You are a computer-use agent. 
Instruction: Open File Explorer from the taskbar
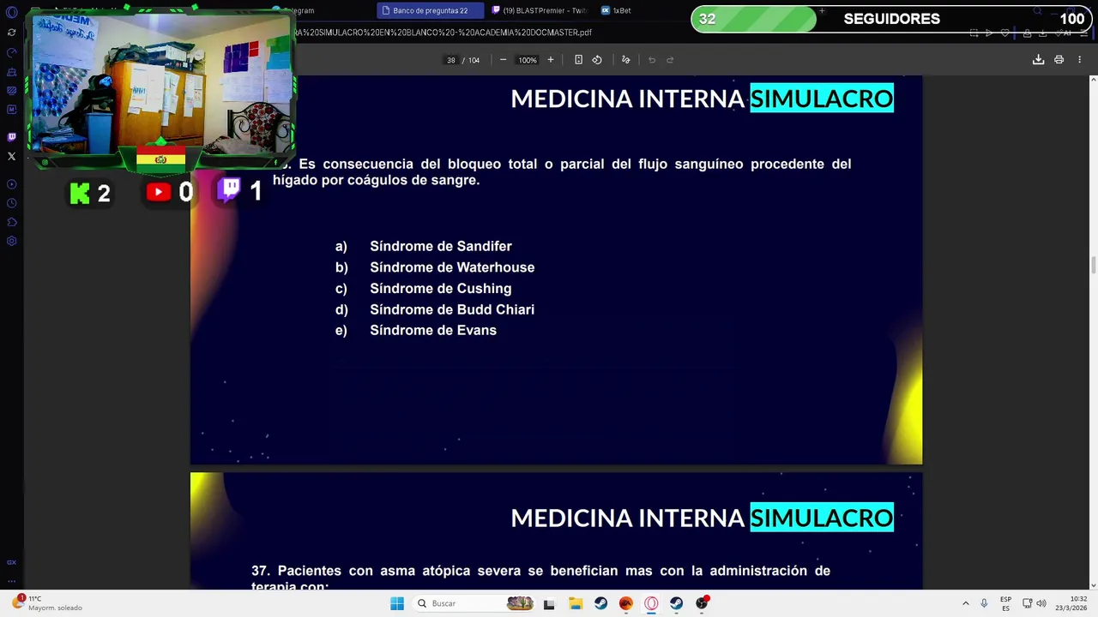click(x=576, y=603)
